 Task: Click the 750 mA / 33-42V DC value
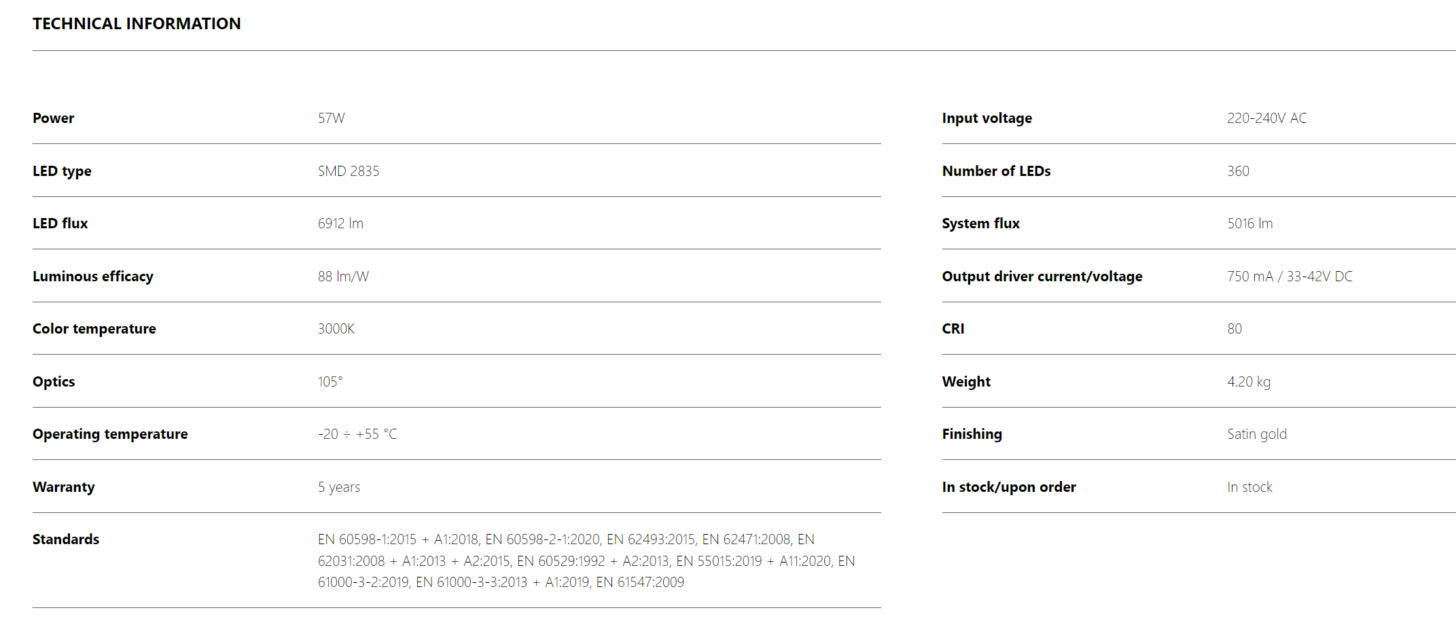point(1289,277)
